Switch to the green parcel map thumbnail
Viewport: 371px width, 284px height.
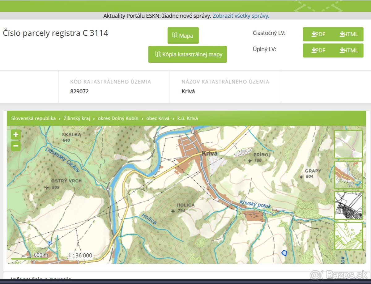tap(348, 236)
